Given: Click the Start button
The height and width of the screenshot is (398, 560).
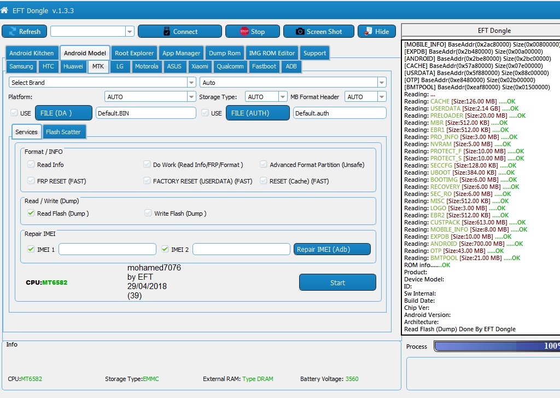Looking at the screenshot, I should [337, 282].
